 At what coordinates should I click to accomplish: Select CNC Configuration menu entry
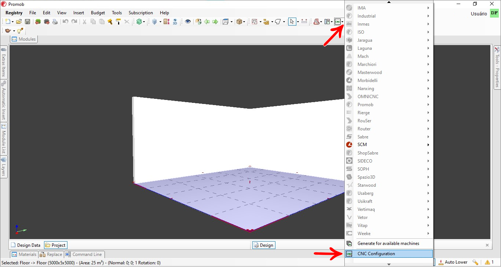click(x=389, y=254)
